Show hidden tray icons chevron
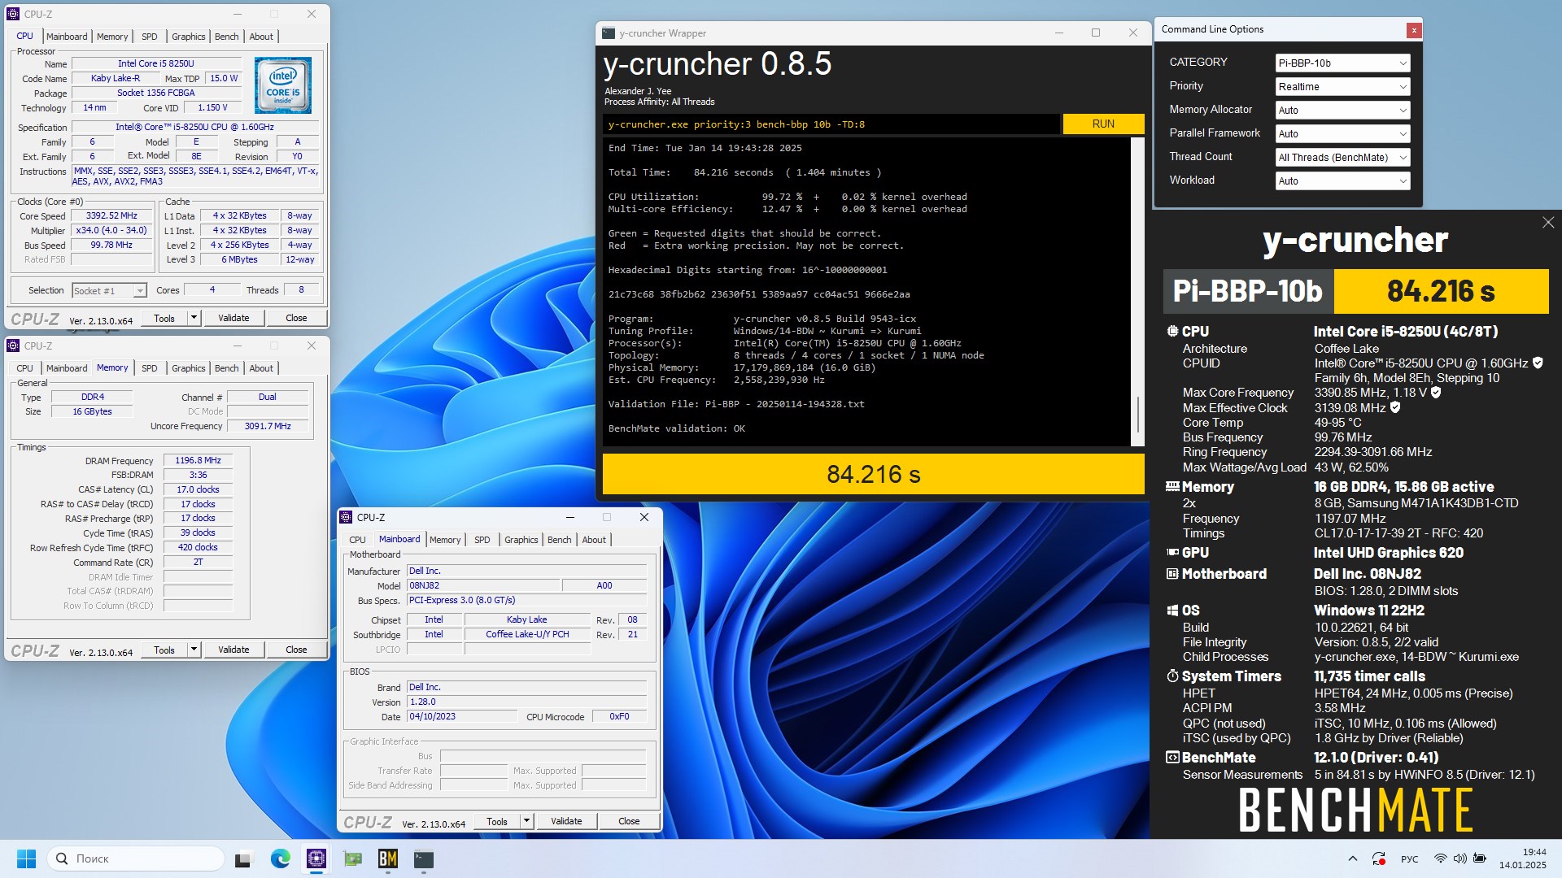 (1352, 858)
